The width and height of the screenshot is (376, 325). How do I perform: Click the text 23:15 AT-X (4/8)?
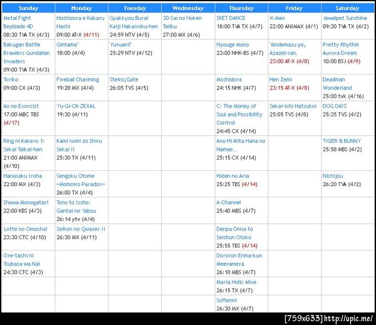click(x=289, y=88)
